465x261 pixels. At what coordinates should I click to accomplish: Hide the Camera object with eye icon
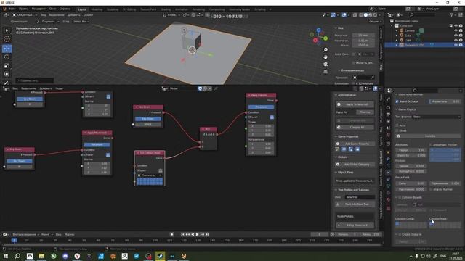[456, 30]
